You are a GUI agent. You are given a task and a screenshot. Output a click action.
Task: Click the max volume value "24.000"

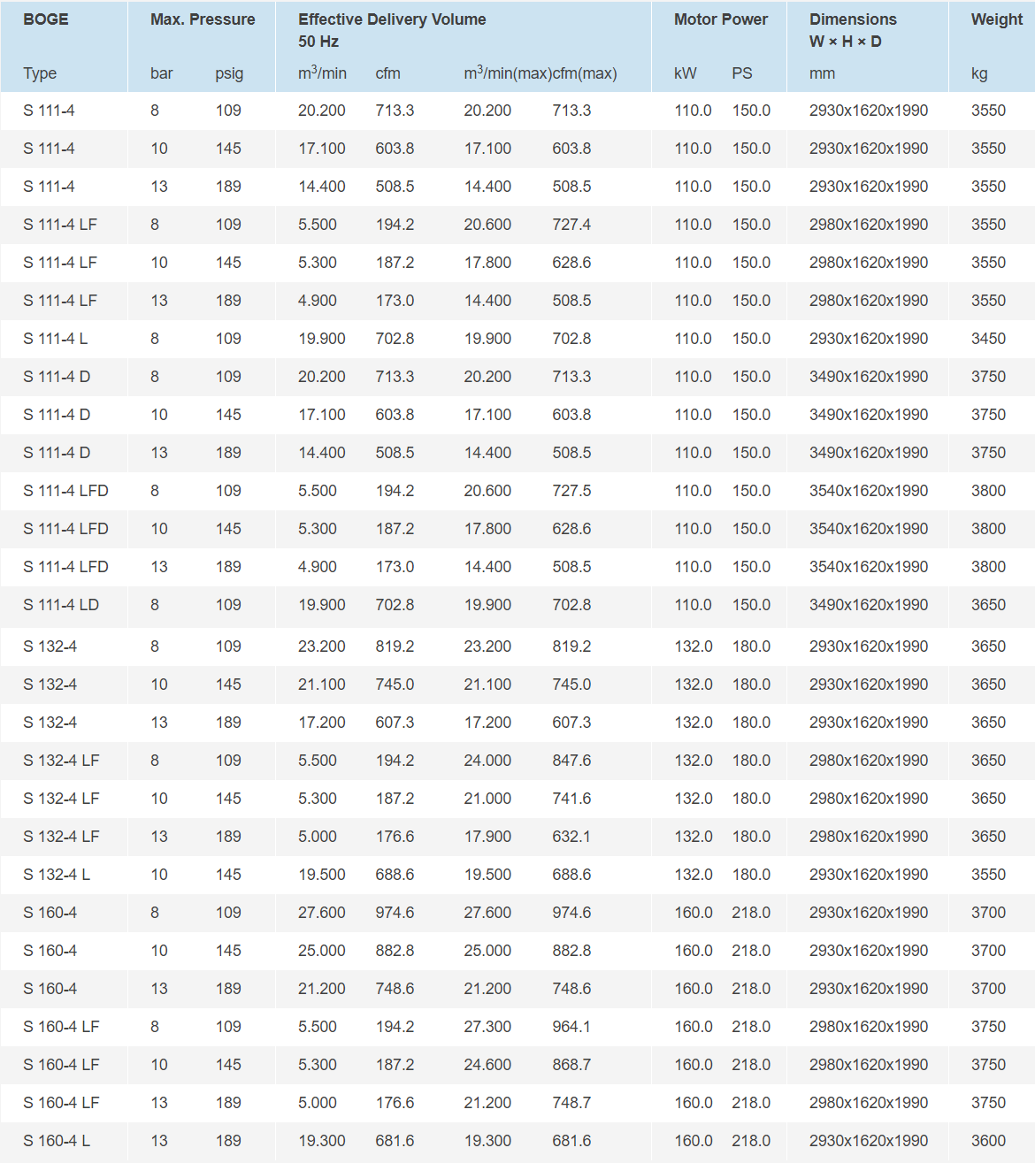487,761
